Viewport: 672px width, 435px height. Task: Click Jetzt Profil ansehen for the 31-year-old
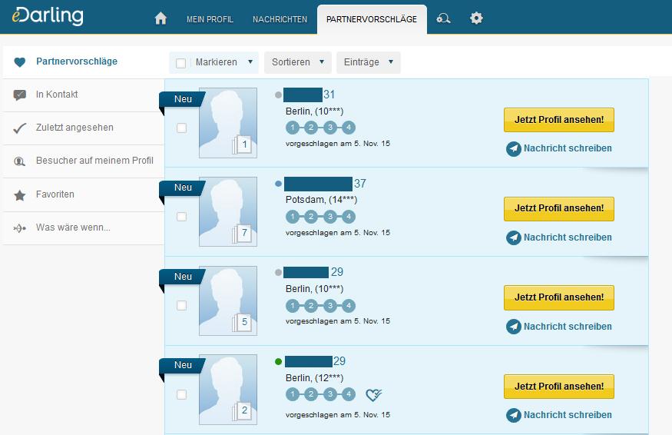coord(559,120)
